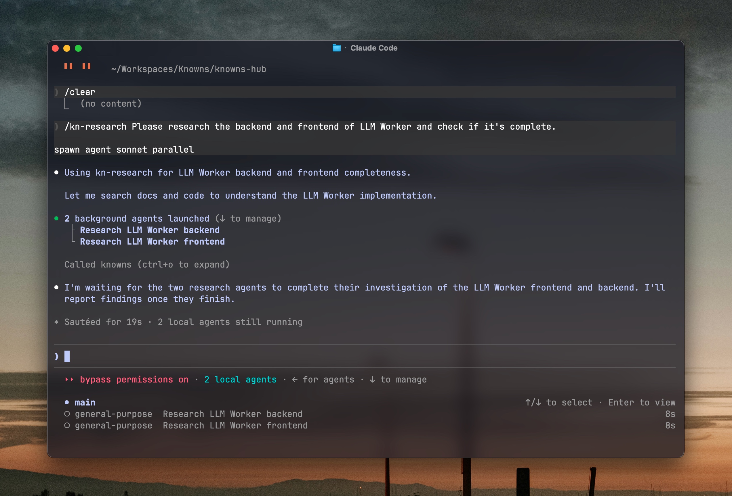
Task: Close the Claude Code terminal window
Action: tap(56, 48)
